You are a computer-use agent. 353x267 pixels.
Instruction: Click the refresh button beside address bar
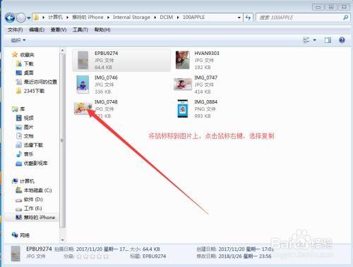(248, 18)
